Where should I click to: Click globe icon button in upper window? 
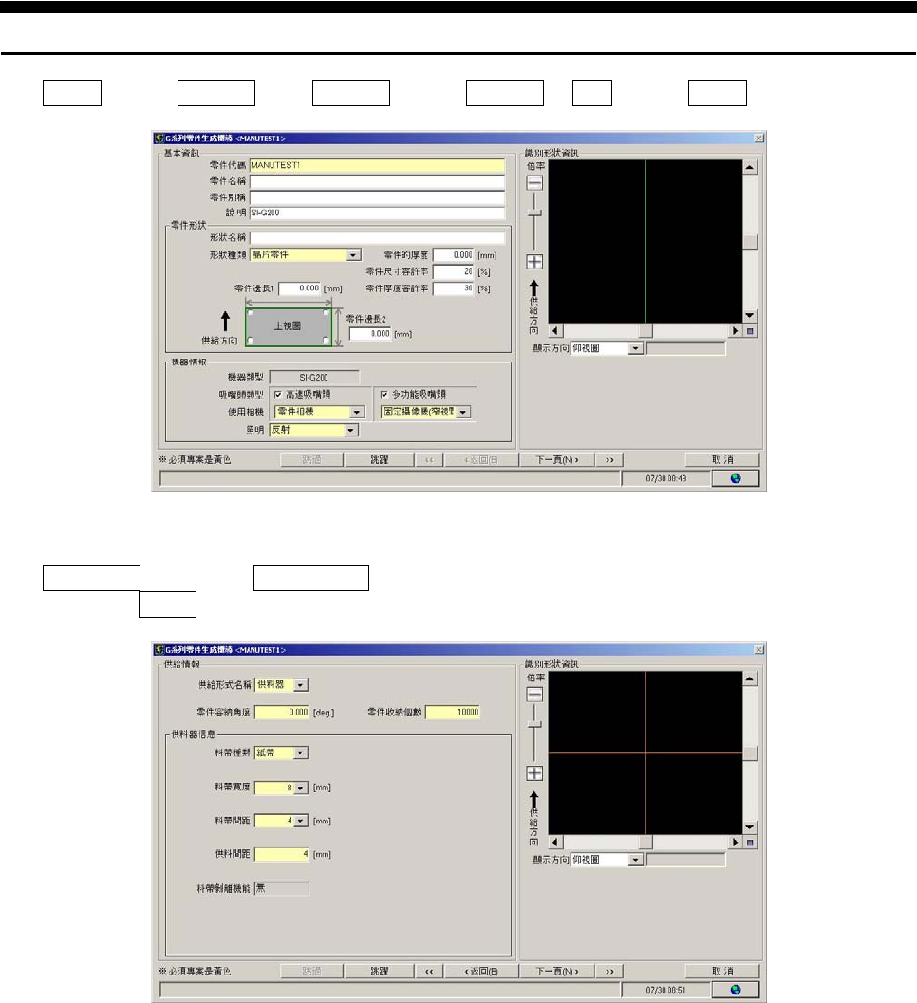pos(736,478)
